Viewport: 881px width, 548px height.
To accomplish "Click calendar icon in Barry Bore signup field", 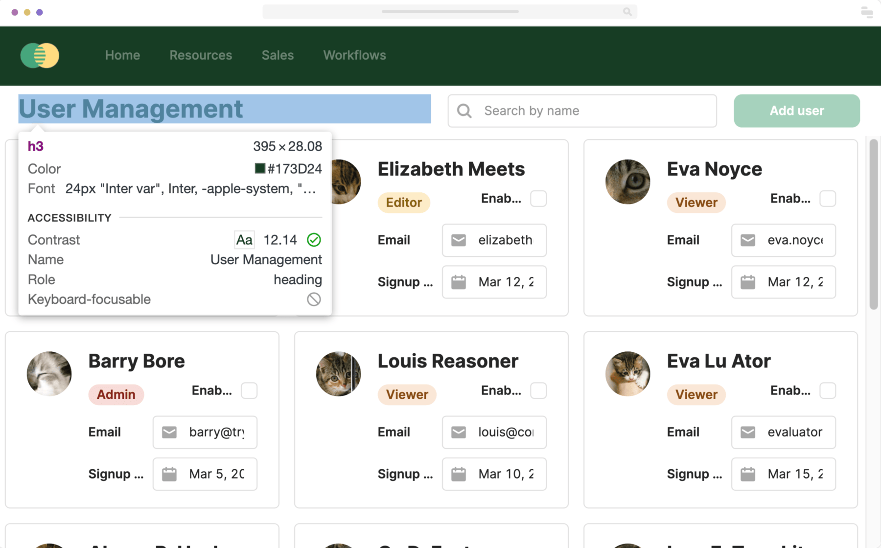I will tap(169, 474).
